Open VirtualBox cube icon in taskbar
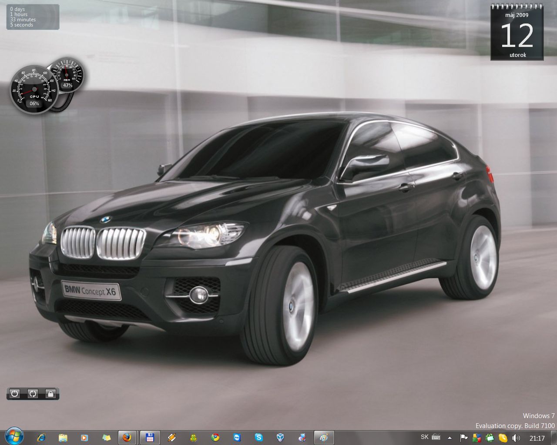Viewport: 557px width, 445px height. [281, 438]
